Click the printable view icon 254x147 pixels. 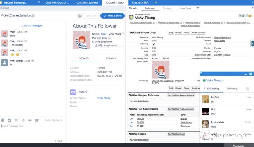pyautogui.click(x=247, y=16)
